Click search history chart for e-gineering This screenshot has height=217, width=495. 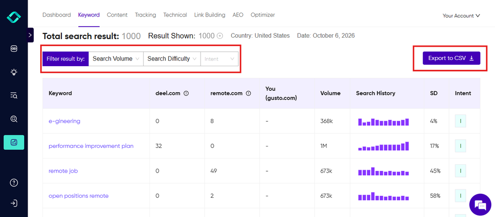tap(383, 122)
